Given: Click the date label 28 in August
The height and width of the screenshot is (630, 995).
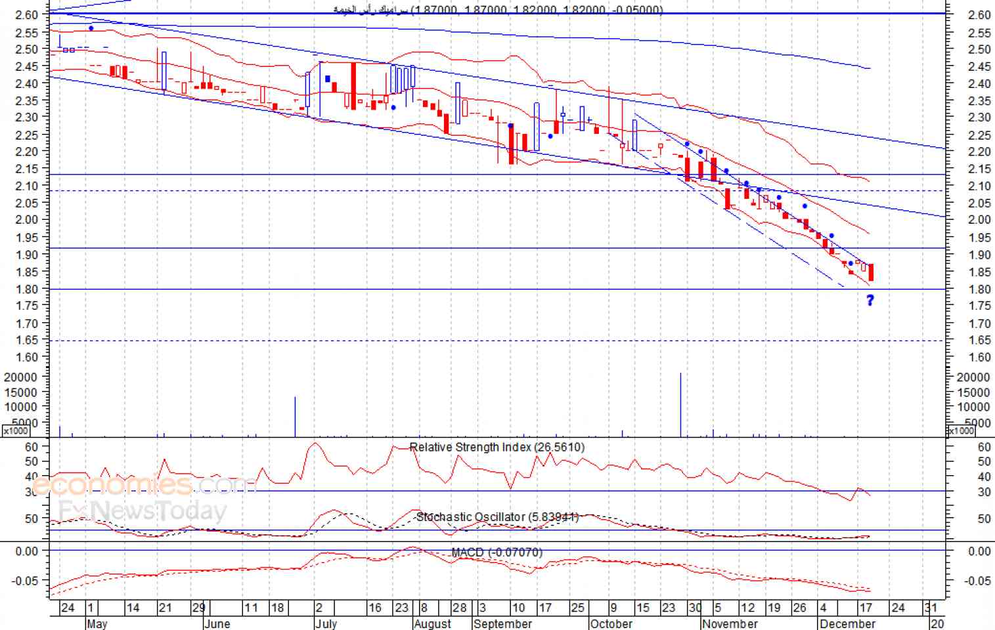Looking at the screenshot, I should (460, 608).
